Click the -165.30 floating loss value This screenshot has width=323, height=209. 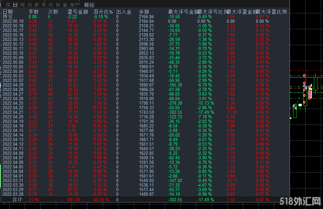point(175,85)
